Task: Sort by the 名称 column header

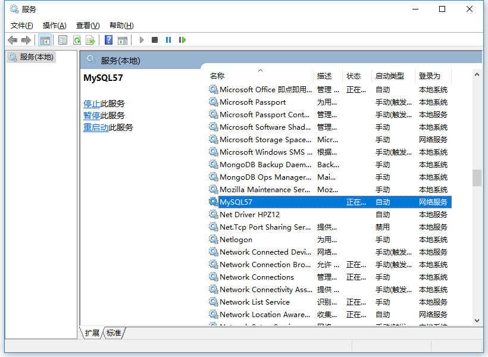Action: pos(260,76)
